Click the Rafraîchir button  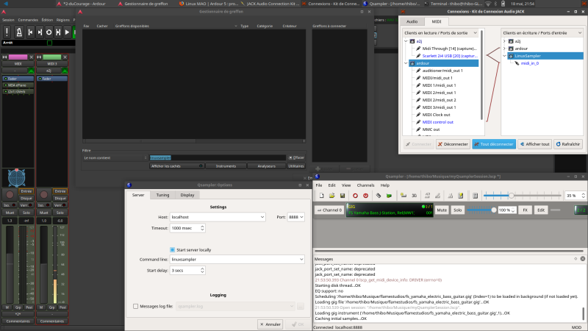[567, 144]
